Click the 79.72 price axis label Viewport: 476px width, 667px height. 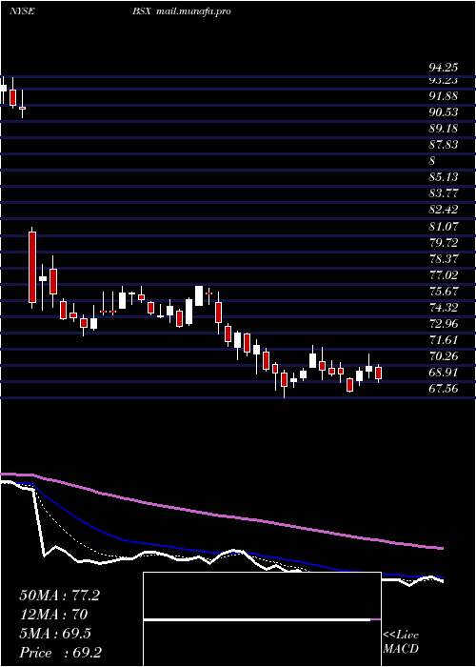tap(444, 242)
